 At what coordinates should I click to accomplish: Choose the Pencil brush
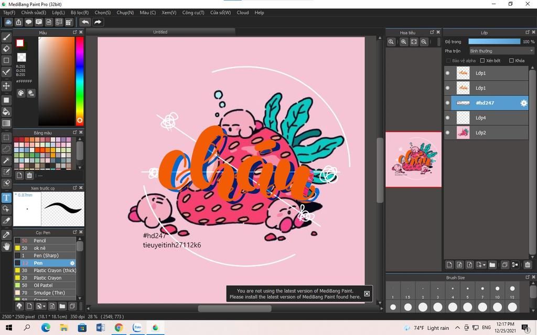45,241
